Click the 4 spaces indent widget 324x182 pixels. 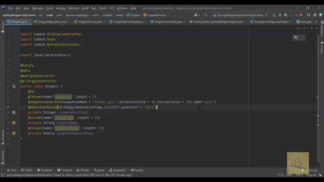pyautogui.click(x=311, y=175)
